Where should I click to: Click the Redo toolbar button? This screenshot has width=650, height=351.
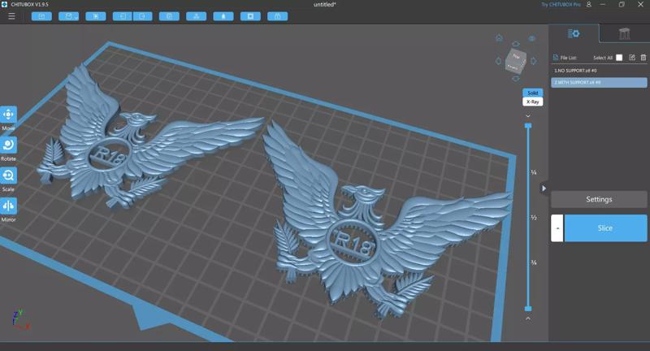(x=142, y=16)
